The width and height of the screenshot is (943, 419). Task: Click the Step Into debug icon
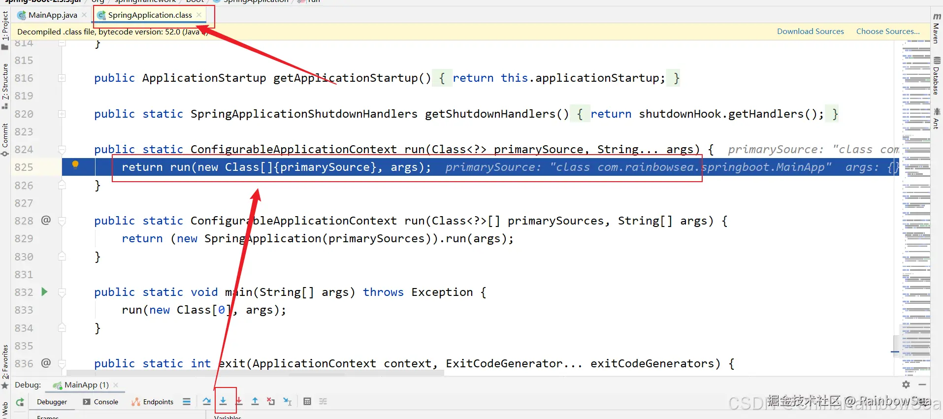click(223, 401)
